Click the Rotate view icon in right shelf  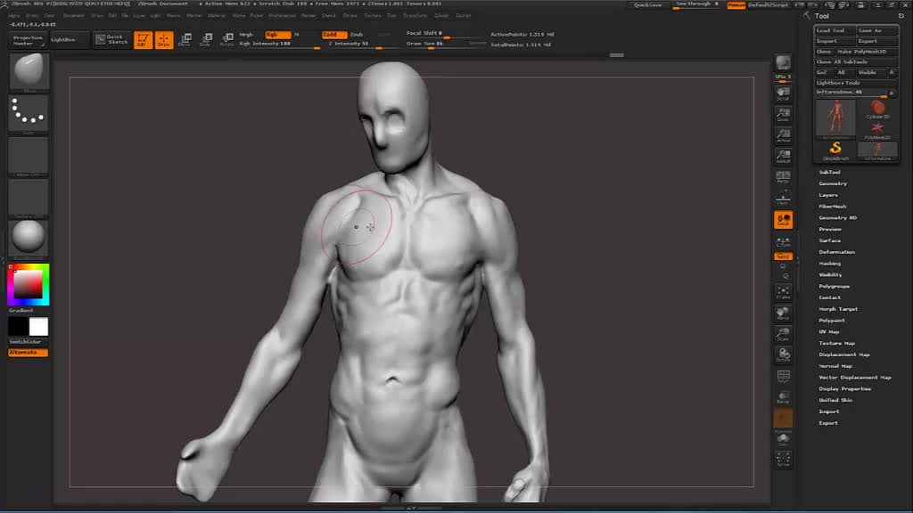(x=783, y=355)
